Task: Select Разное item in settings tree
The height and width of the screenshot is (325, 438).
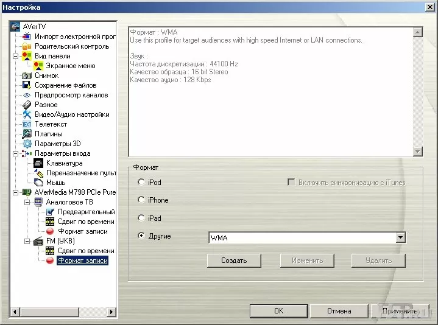Action: coord(46,105)
